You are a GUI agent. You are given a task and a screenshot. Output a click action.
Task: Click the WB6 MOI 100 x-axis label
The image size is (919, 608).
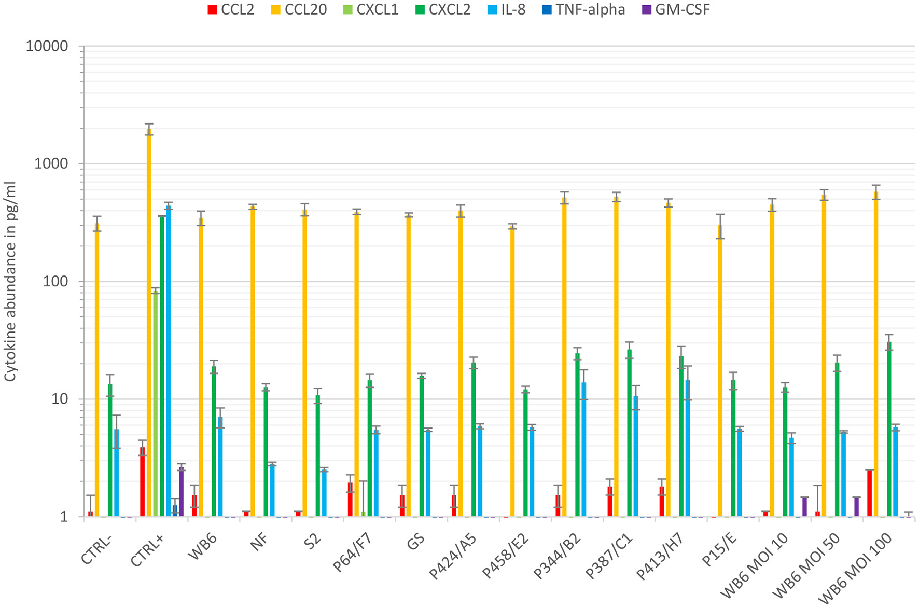[856, 570]
